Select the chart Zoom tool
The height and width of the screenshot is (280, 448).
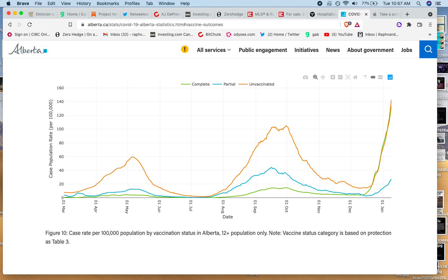[315, 77]
